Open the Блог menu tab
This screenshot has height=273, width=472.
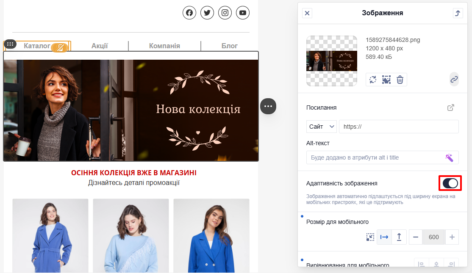(230, 46)
